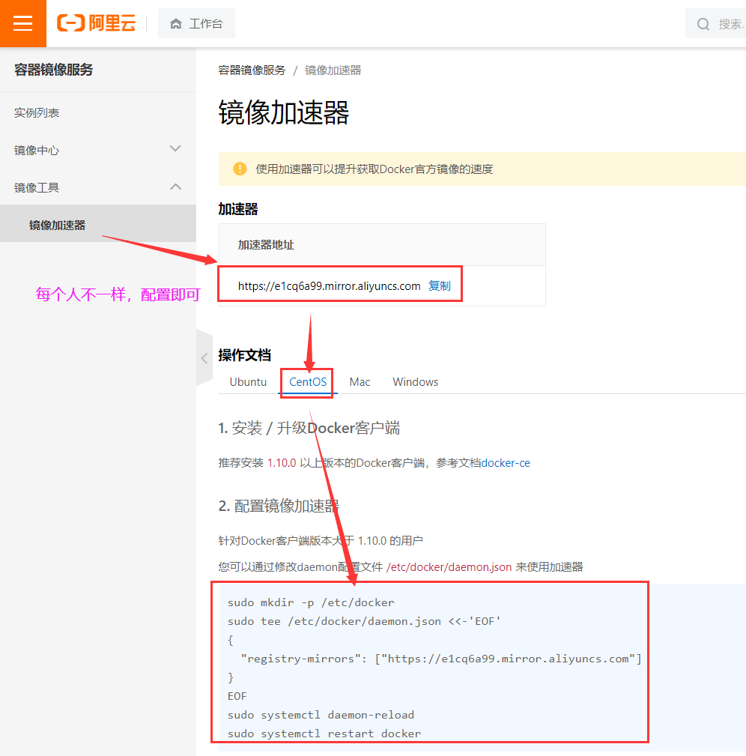Viewport: 746px width, 756px height.
Task: Click the 'sudo tee /etc/docker/daemon.json' line
Action: [364, 621]
